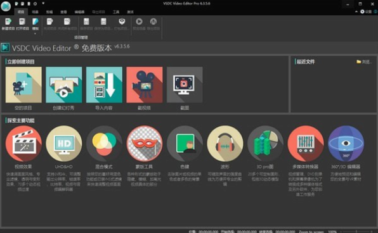Viewport: 378px width, 233px height.
Task: Launch the 截视频 video capture tile
Action: [x=144, y=85]
